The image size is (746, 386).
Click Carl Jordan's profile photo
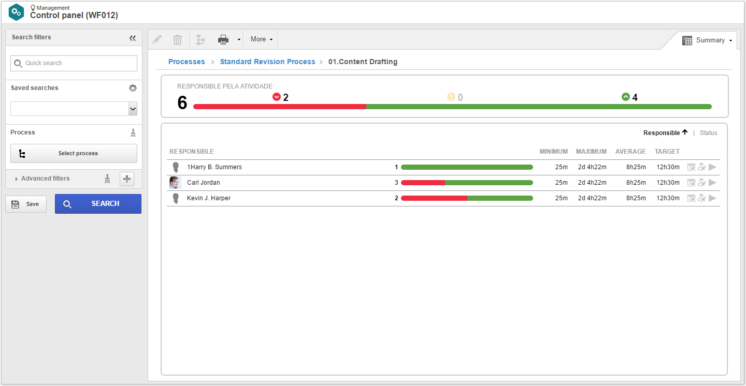click(x=175, y=183)
